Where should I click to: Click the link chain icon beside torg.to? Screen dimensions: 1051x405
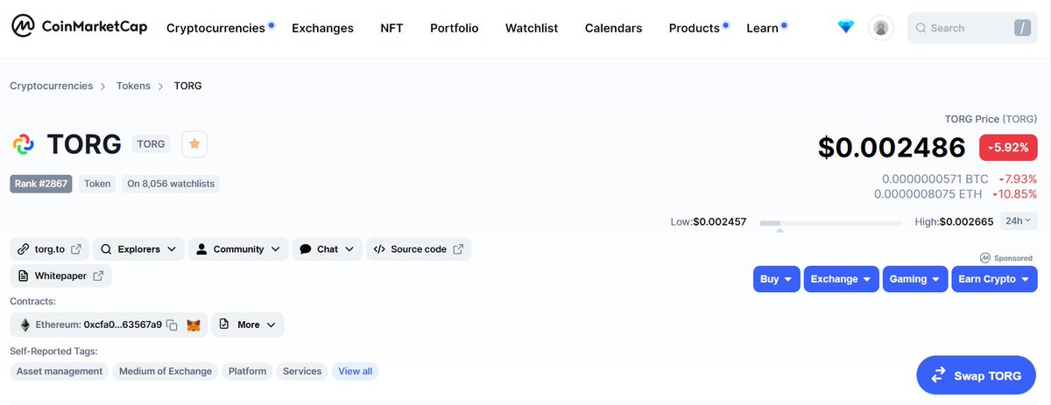pos(24,249)
